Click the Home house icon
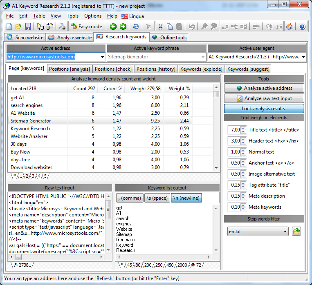312x285 pixels. 290,27
